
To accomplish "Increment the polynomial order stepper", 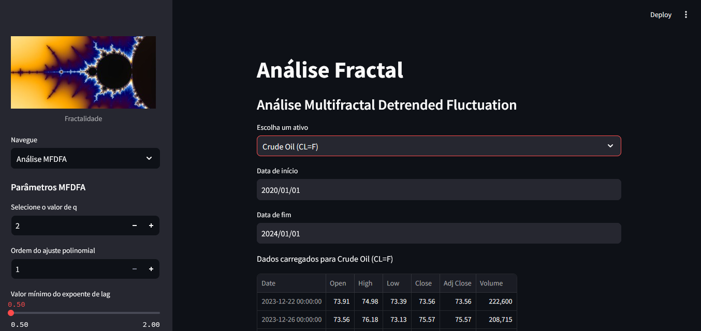I will (x=151, y=269).
